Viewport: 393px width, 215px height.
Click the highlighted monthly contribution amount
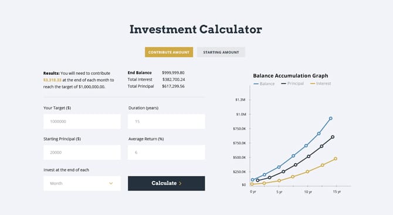tap(52, 80)
